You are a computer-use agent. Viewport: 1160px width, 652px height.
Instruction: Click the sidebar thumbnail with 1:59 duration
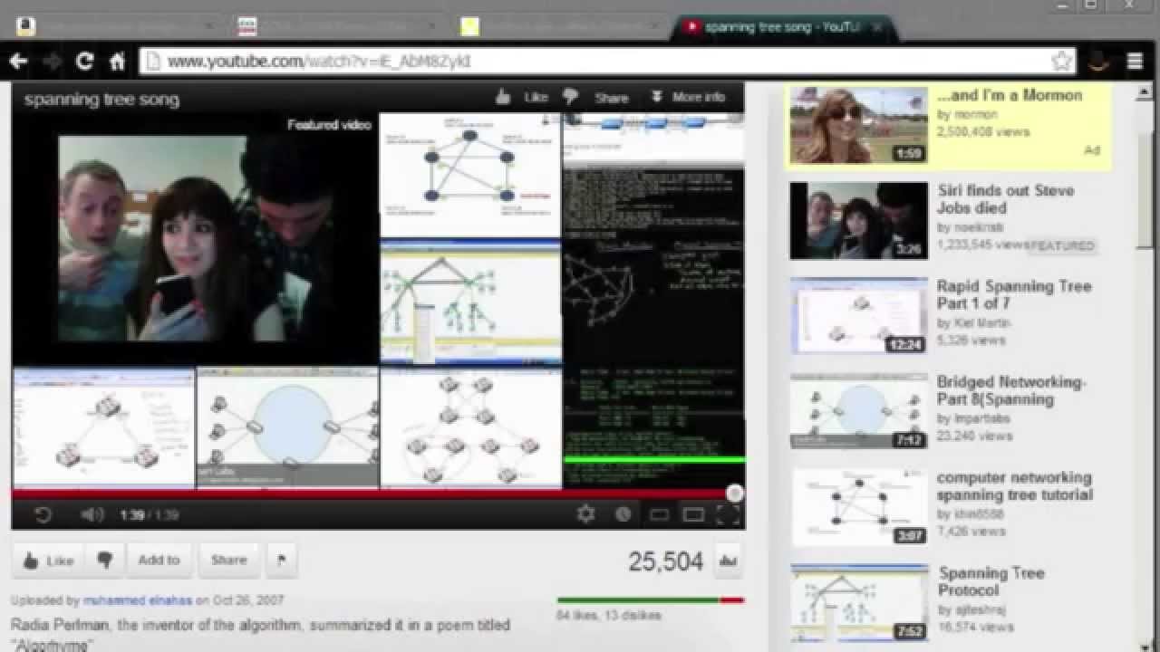pyautogui.click(x=858, y=125)
